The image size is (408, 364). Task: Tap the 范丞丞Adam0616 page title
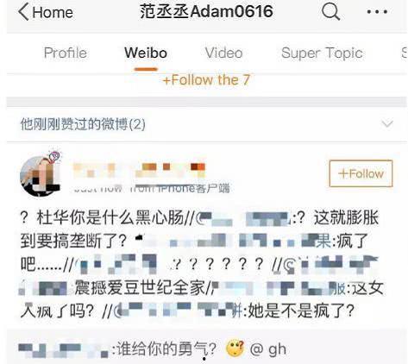tap(206, 11)
